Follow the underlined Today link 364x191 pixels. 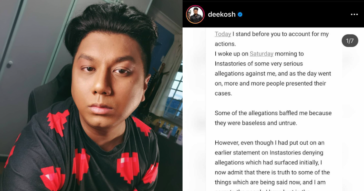click(x=223, y=34)
